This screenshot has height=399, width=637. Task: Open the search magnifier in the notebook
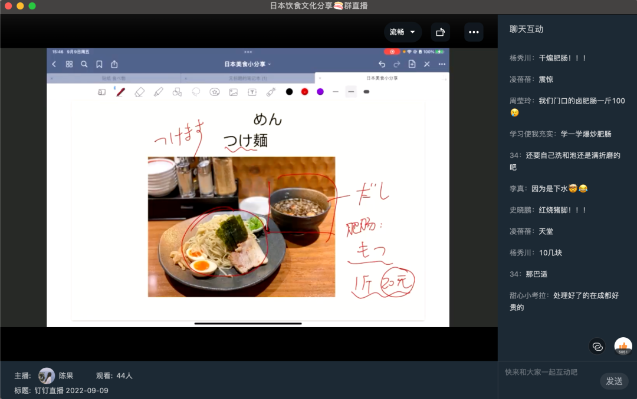coord(83,64)
